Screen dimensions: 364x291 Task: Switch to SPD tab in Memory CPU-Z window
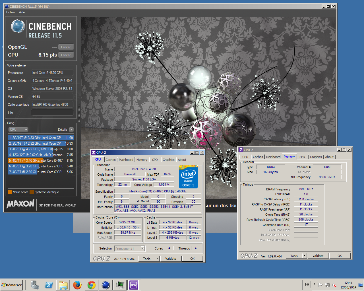pos(302,157)
